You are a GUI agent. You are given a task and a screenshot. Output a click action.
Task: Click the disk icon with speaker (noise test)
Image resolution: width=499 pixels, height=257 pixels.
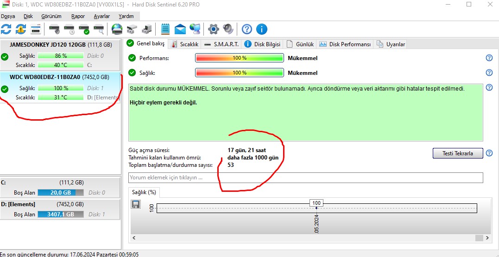pyautogui.click(x=54, y=29)
